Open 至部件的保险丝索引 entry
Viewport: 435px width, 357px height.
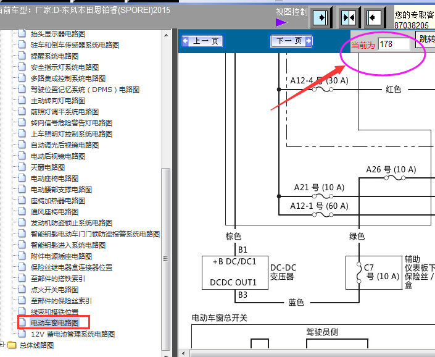(61, 301)
